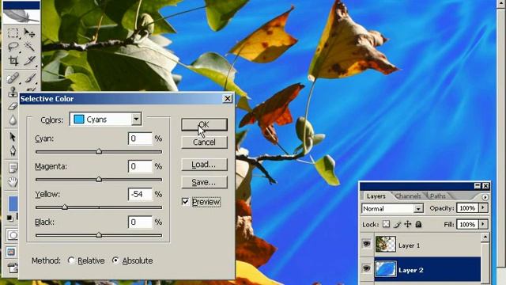Select the Path Selection arrow tool
506x285 pixels.
[13, 137]
